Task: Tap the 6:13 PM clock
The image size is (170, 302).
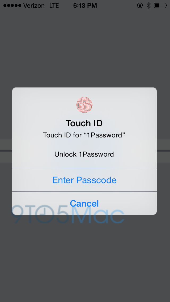Action: 85,6
